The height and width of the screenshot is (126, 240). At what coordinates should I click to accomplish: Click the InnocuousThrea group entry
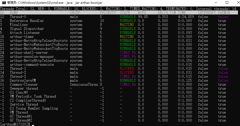pos(84,84)
